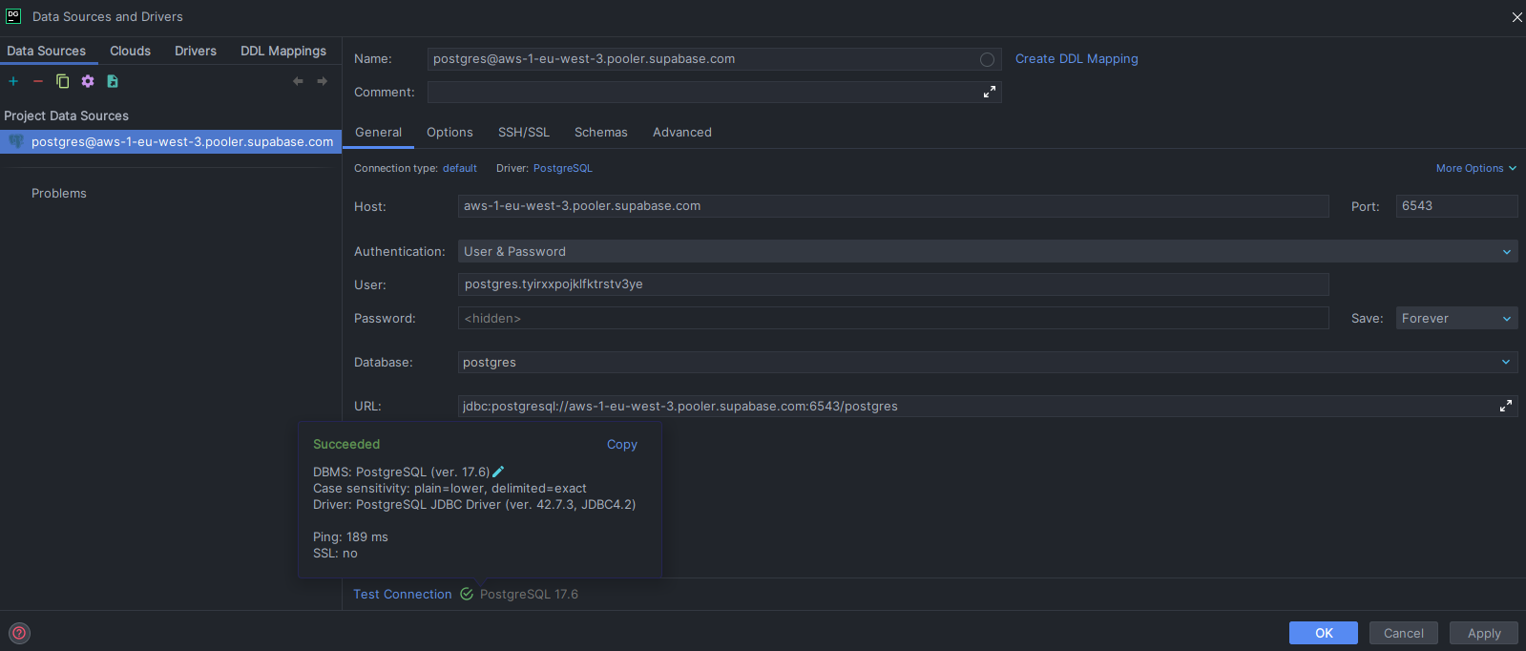1526x651 pixels.
Task: Open the Options tab
Action: [449, 132]
